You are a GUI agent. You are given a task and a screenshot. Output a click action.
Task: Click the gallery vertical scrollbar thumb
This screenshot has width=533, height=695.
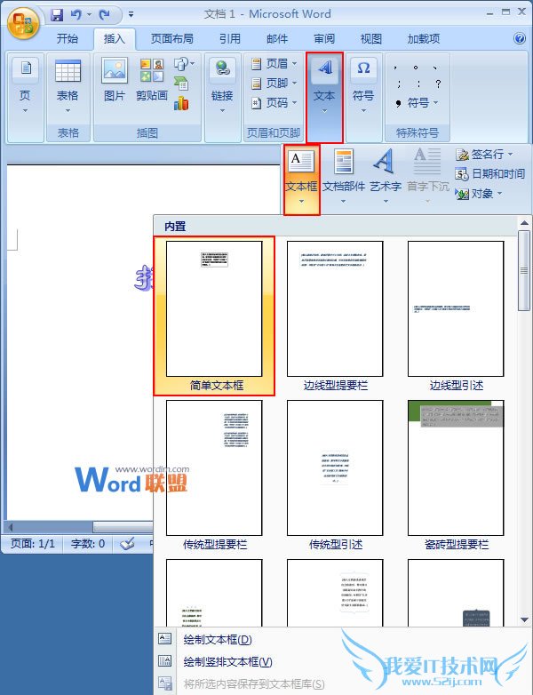tap(524, 270)
